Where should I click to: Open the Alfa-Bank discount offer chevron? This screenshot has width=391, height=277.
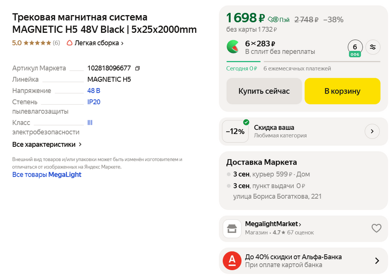[377, 261]
